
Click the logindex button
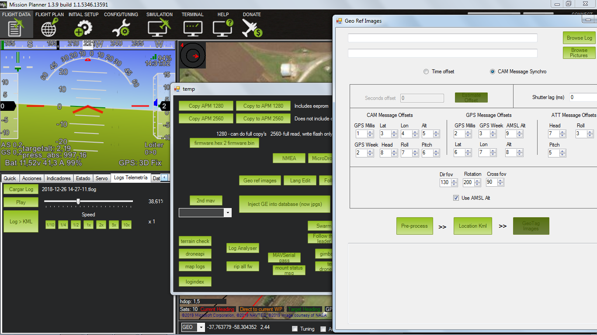[x=195, y=282]
